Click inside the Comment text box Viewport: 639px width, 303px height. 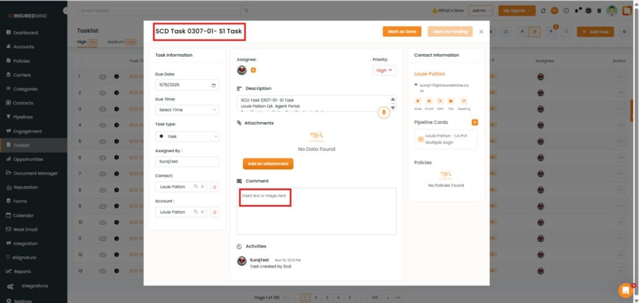pyautogui.click(x=316, y=212)
